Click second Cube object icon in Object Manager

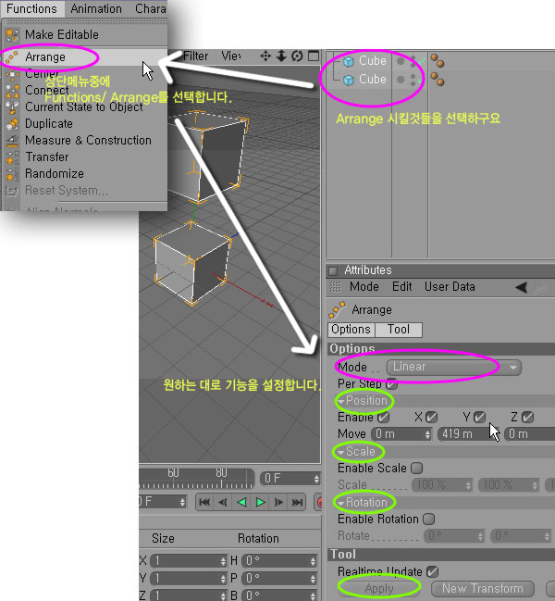click(349, 81)
